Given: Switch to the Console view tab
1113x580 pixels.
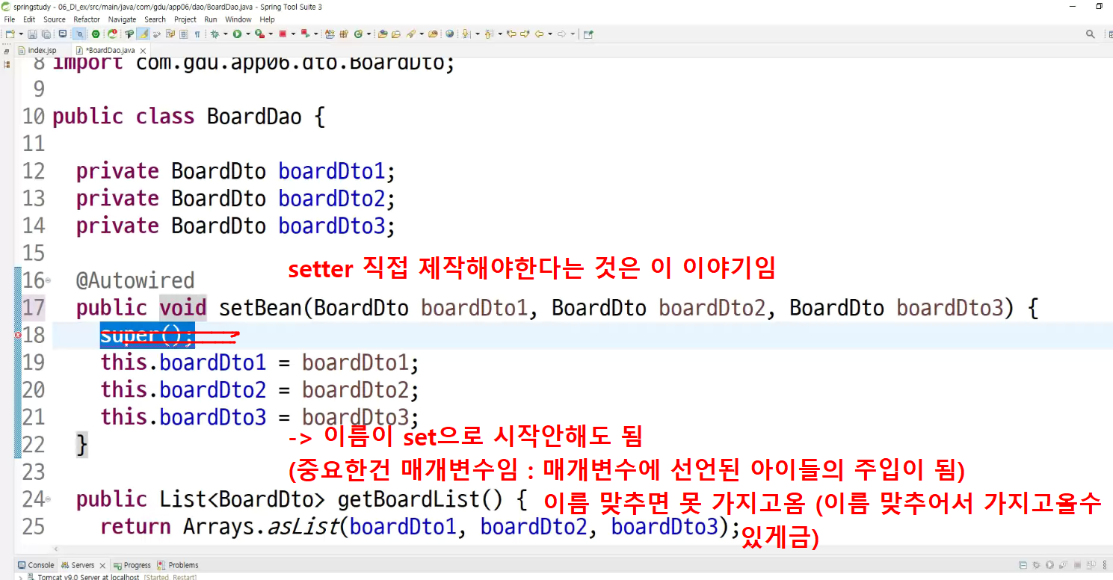Looking at the screenshot, I should click(36, 565).
